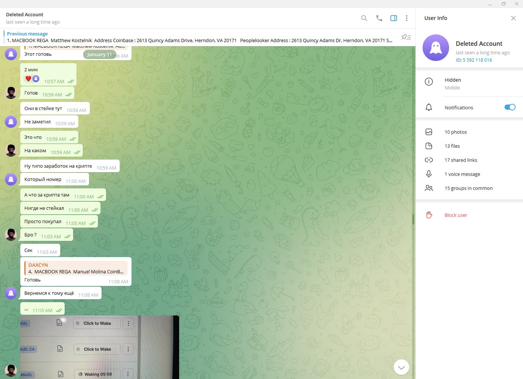The height and width of the screenshot is (379, 523).
Task: Toggle the right info side panel icon
Action: tap(394, 18)
